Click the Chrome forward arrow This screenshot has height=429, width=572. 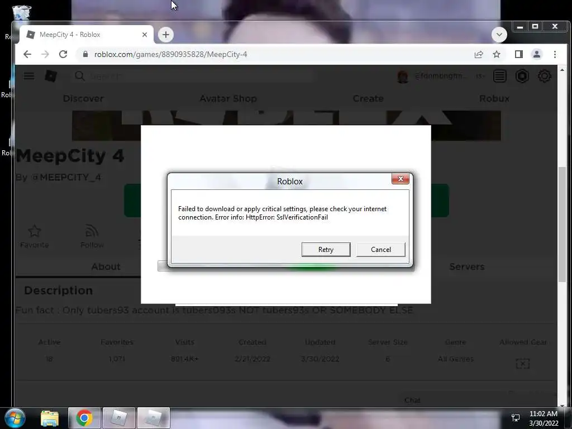pos(45,54)
